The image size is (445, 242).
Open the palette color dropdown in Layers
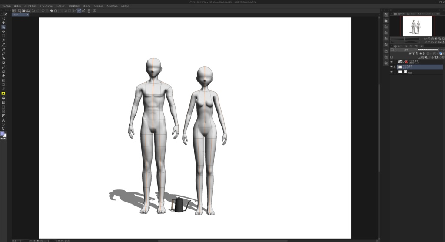click(x=393, y=50)
